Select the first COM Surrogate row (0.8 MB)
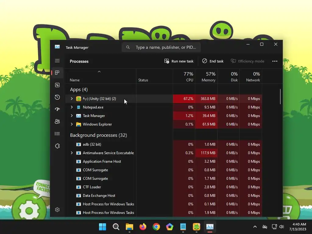Screen dimensions: 312x234 click(x=164, y=170)
